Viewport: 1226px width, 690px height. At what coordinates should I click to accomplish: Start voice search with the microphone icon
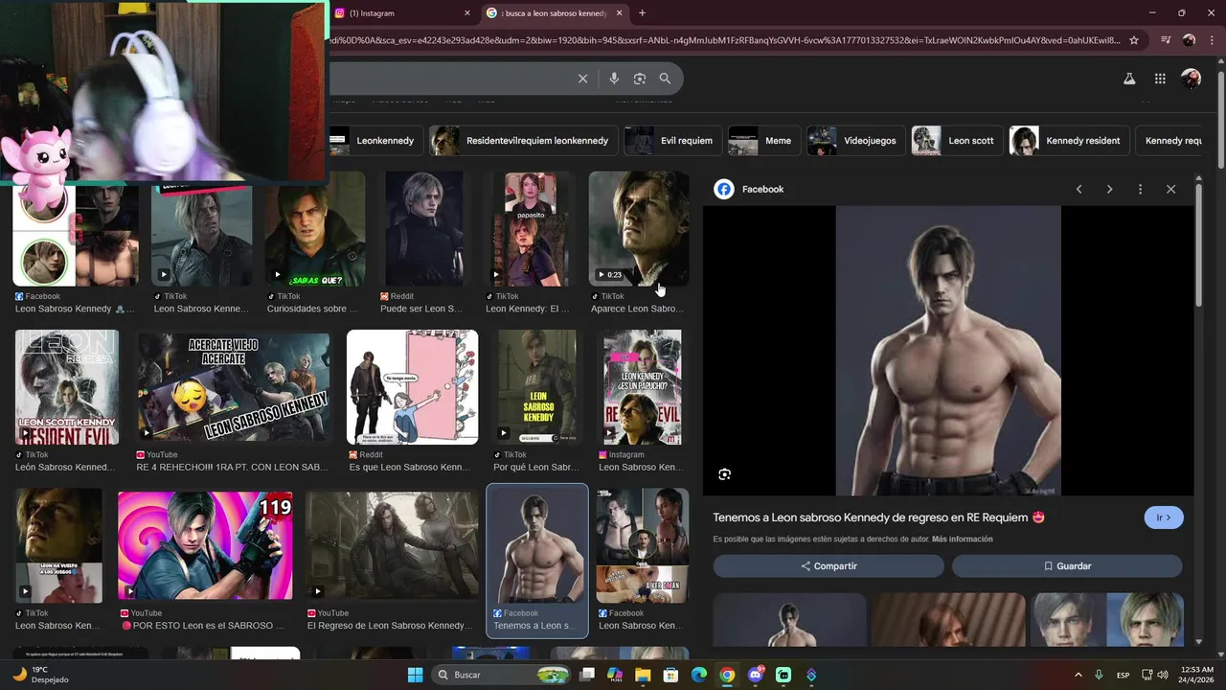tap(614, 79)
